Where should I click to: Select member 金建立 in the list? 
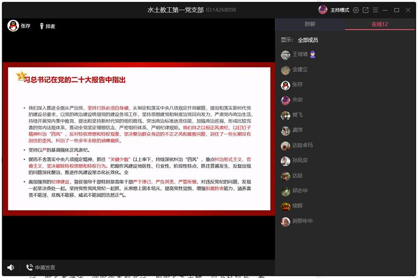[299, 70]
